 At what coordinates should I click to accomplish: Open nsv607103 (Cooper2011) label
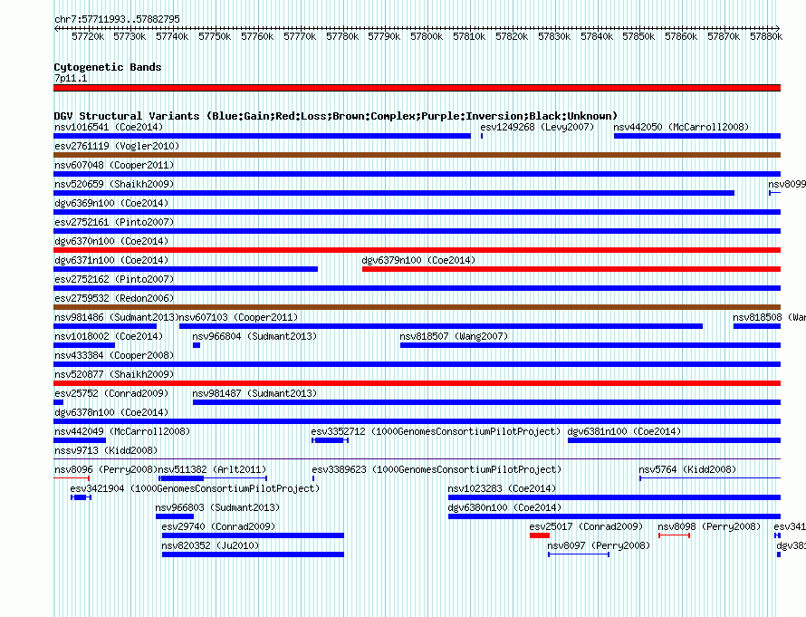[x=238, y=317]
